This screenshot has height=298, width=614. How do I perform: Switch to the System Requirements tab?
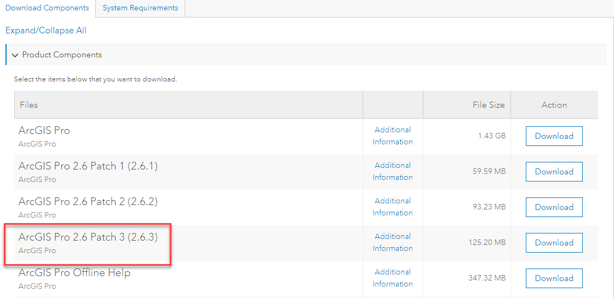pyautogui.click(x=140, y=8)
